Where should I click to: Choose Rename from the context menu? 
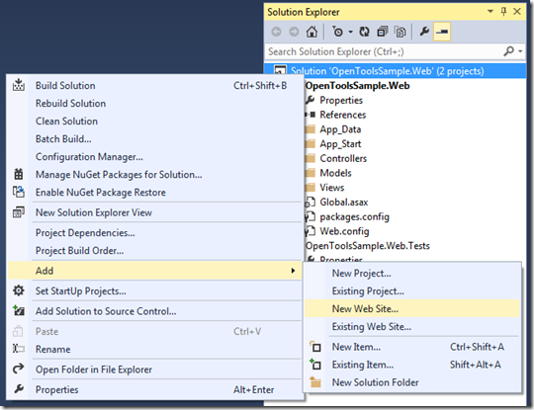tap(154, 350)
